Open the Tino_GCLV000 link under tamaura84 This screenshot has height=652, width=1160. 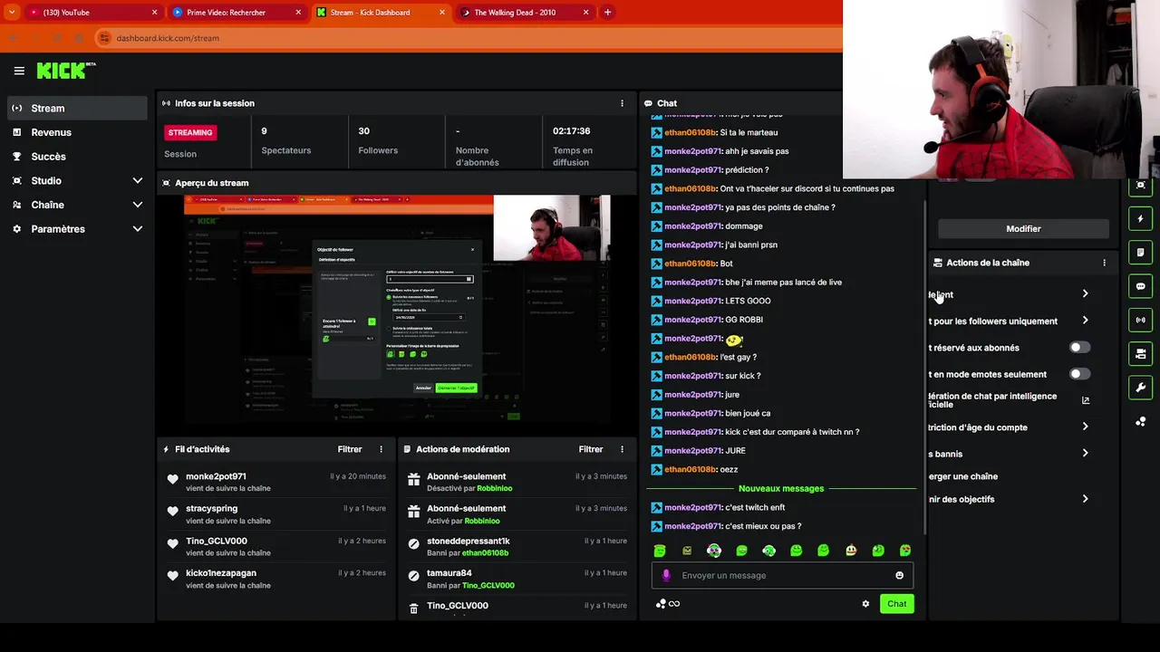tap(488, 586)
